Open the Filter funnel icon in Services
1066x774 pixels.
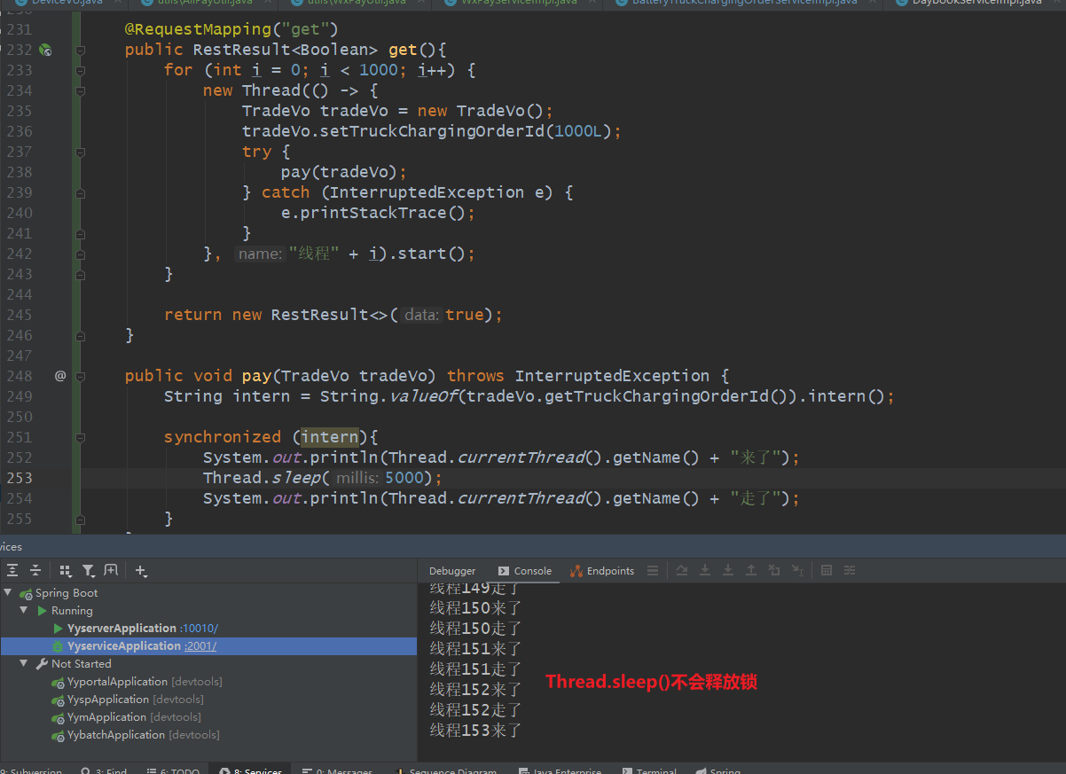click(x=89, y=571)
